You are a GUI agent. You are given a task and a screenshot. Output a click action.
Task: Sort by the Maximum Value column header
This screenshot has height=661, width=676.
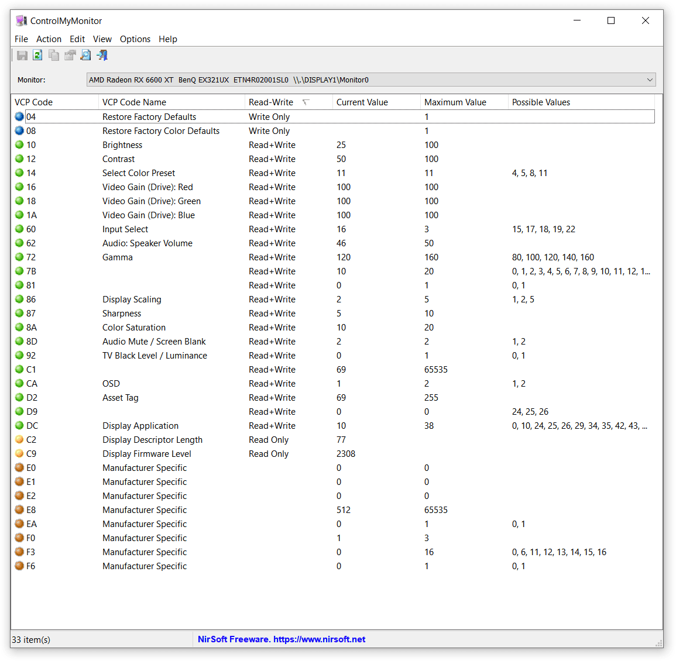click(464, 102)
